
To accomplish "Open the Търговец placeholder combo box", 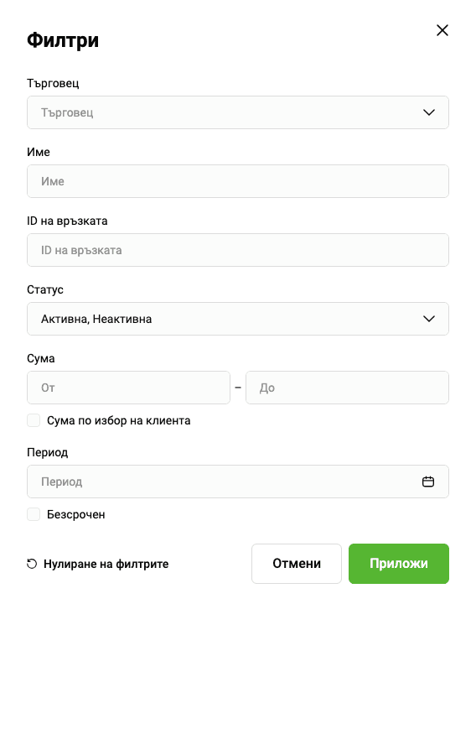I will pos(238,112).
